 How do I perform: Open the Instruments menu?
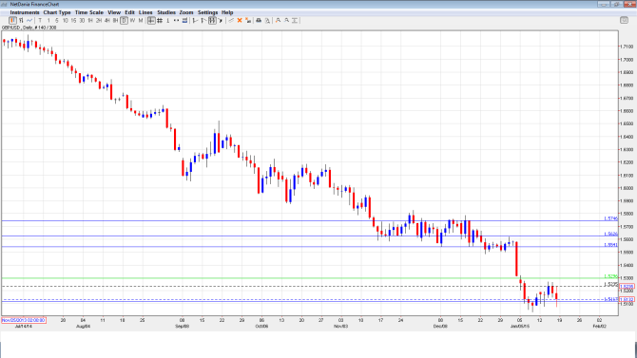pyautogui.click(x=25, y=12)
